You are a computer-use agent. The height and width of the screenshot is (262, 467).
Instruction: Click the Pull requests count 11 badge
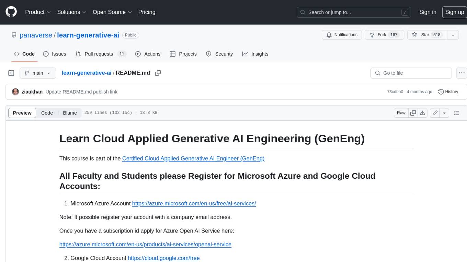point(122,54)
